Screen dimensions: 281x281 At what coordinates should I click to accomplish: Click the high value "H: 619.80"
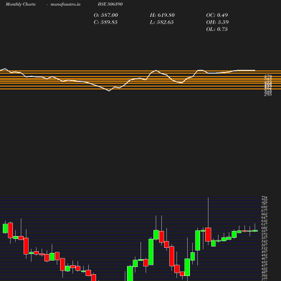[x=162, y=15]
